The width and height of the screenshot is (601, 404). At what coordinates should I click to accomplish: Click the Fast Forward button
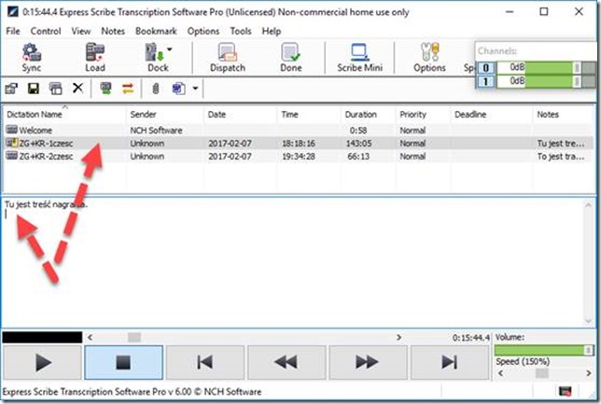(x=368, y=362)
